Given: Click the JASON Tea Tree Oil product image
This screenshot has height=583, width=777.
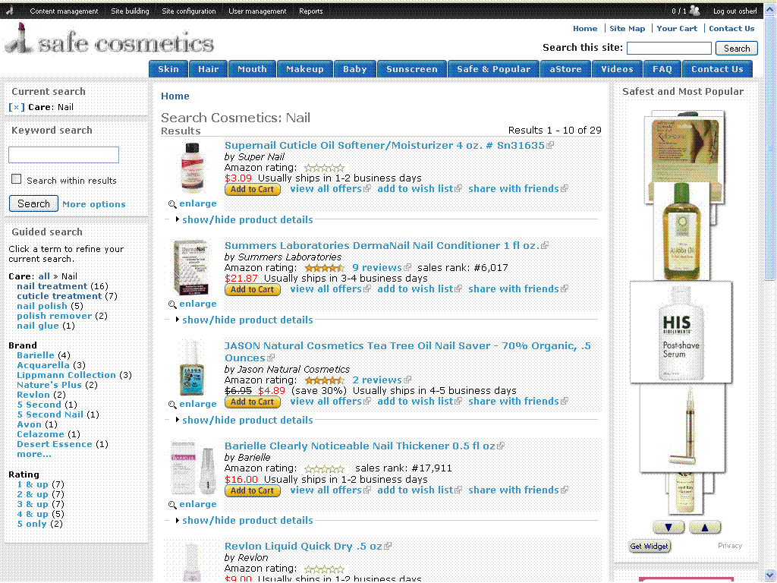Looking at the screenshot, I should pyautogui.click(x=192, y=368).
